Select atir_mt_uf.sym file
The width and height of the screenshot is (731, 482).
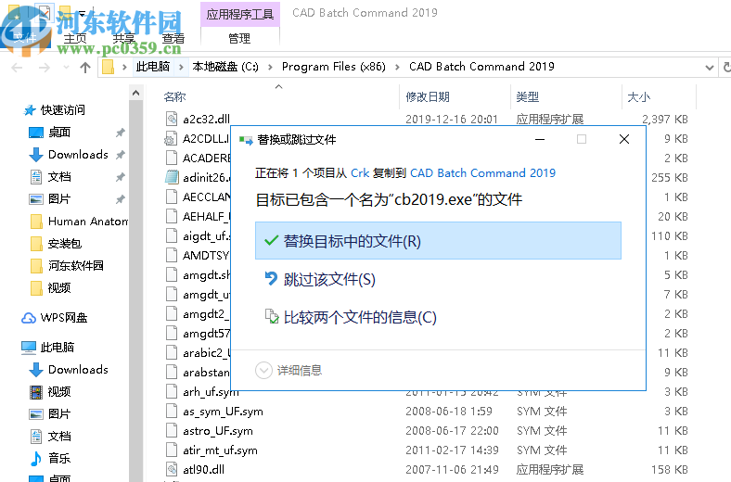220,450
